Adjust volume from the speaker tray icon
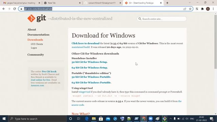Screen dimensions: 217x122 (187, 119)
